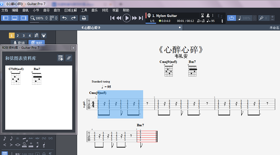280x155 pixels.
Task: Open the 工具 (Tools) menu
Action: 84,10
